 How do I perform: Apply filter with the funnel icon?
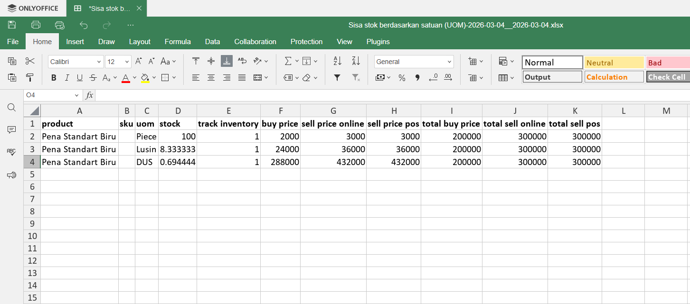click(x=337, y=77)
